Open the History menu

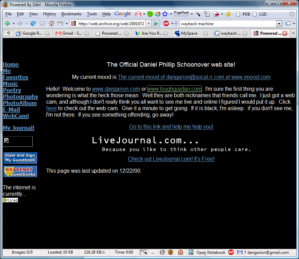(x=50, y=14)
